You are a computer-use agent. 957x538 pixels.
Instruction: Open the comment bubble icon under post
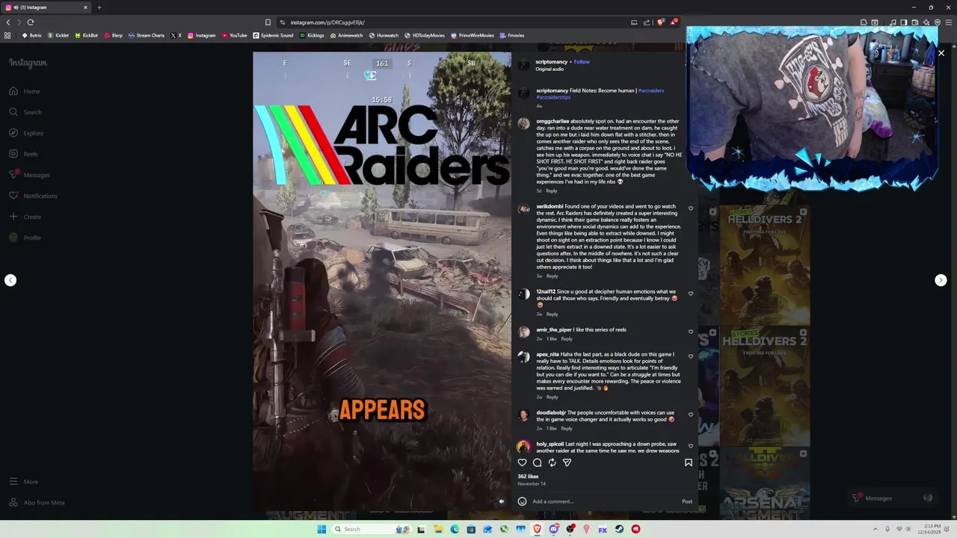tap(537, 463)
